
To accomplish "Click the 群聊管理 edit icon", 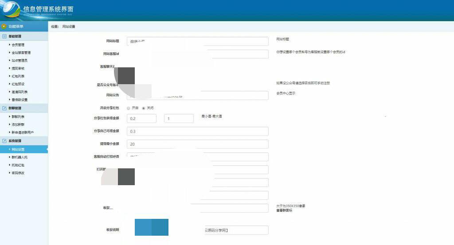I will click(x=4, y=108).
